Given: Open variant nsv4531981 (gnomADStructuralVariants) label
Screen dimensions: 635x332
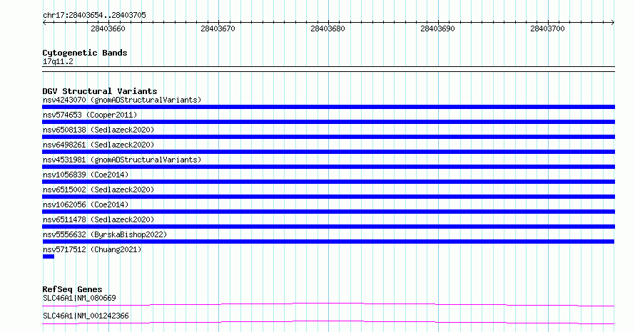Looking at the screenshot, I should 122,160.
